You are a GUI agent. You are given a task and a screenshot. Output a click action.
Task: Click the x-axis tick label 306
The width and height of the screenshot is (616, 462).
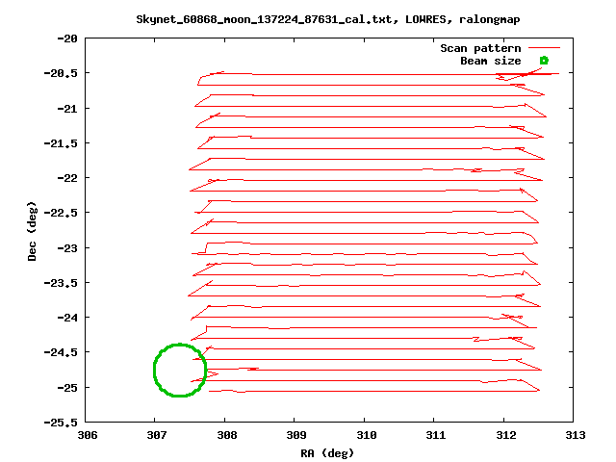[88, 435]
